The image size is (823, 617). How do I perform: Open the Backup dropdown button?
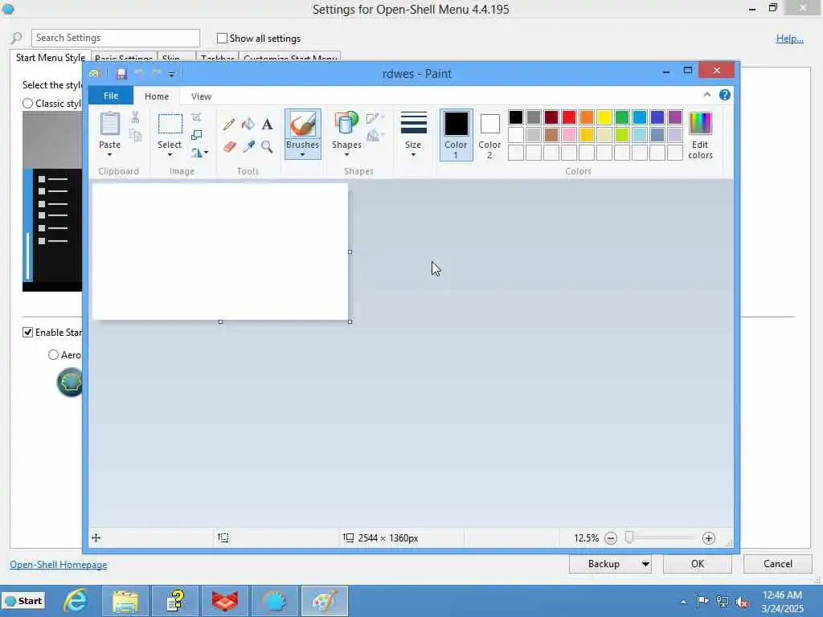point(645,564)
